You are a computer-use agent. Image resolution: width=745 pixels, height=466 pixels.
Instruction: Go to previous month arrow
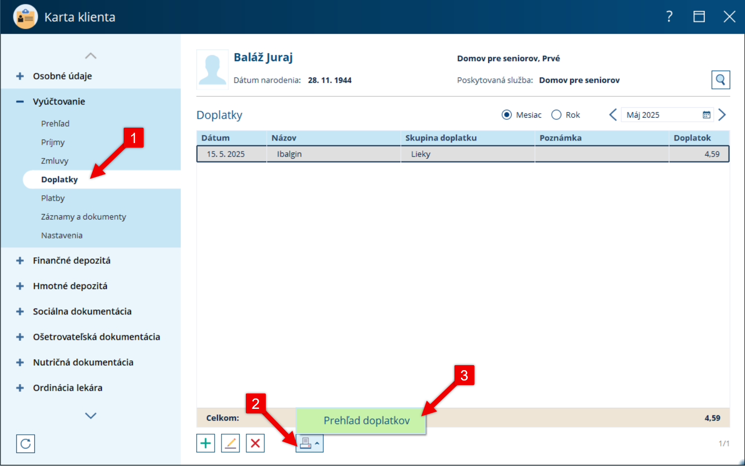tap(613, 115)
